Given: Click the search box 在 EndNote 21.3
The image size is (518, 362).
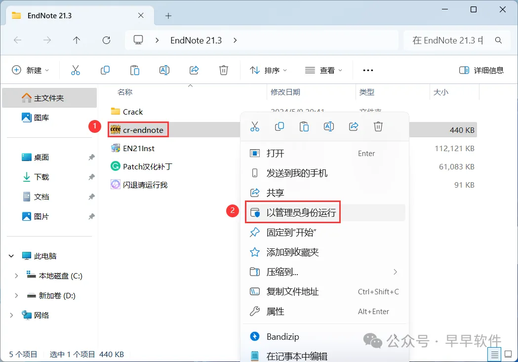Looking at the screenshot, I should pos(457,40).
